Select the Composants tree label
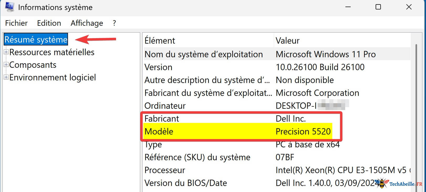Viewport: 426px width, 192px height. tap(33, 65)
